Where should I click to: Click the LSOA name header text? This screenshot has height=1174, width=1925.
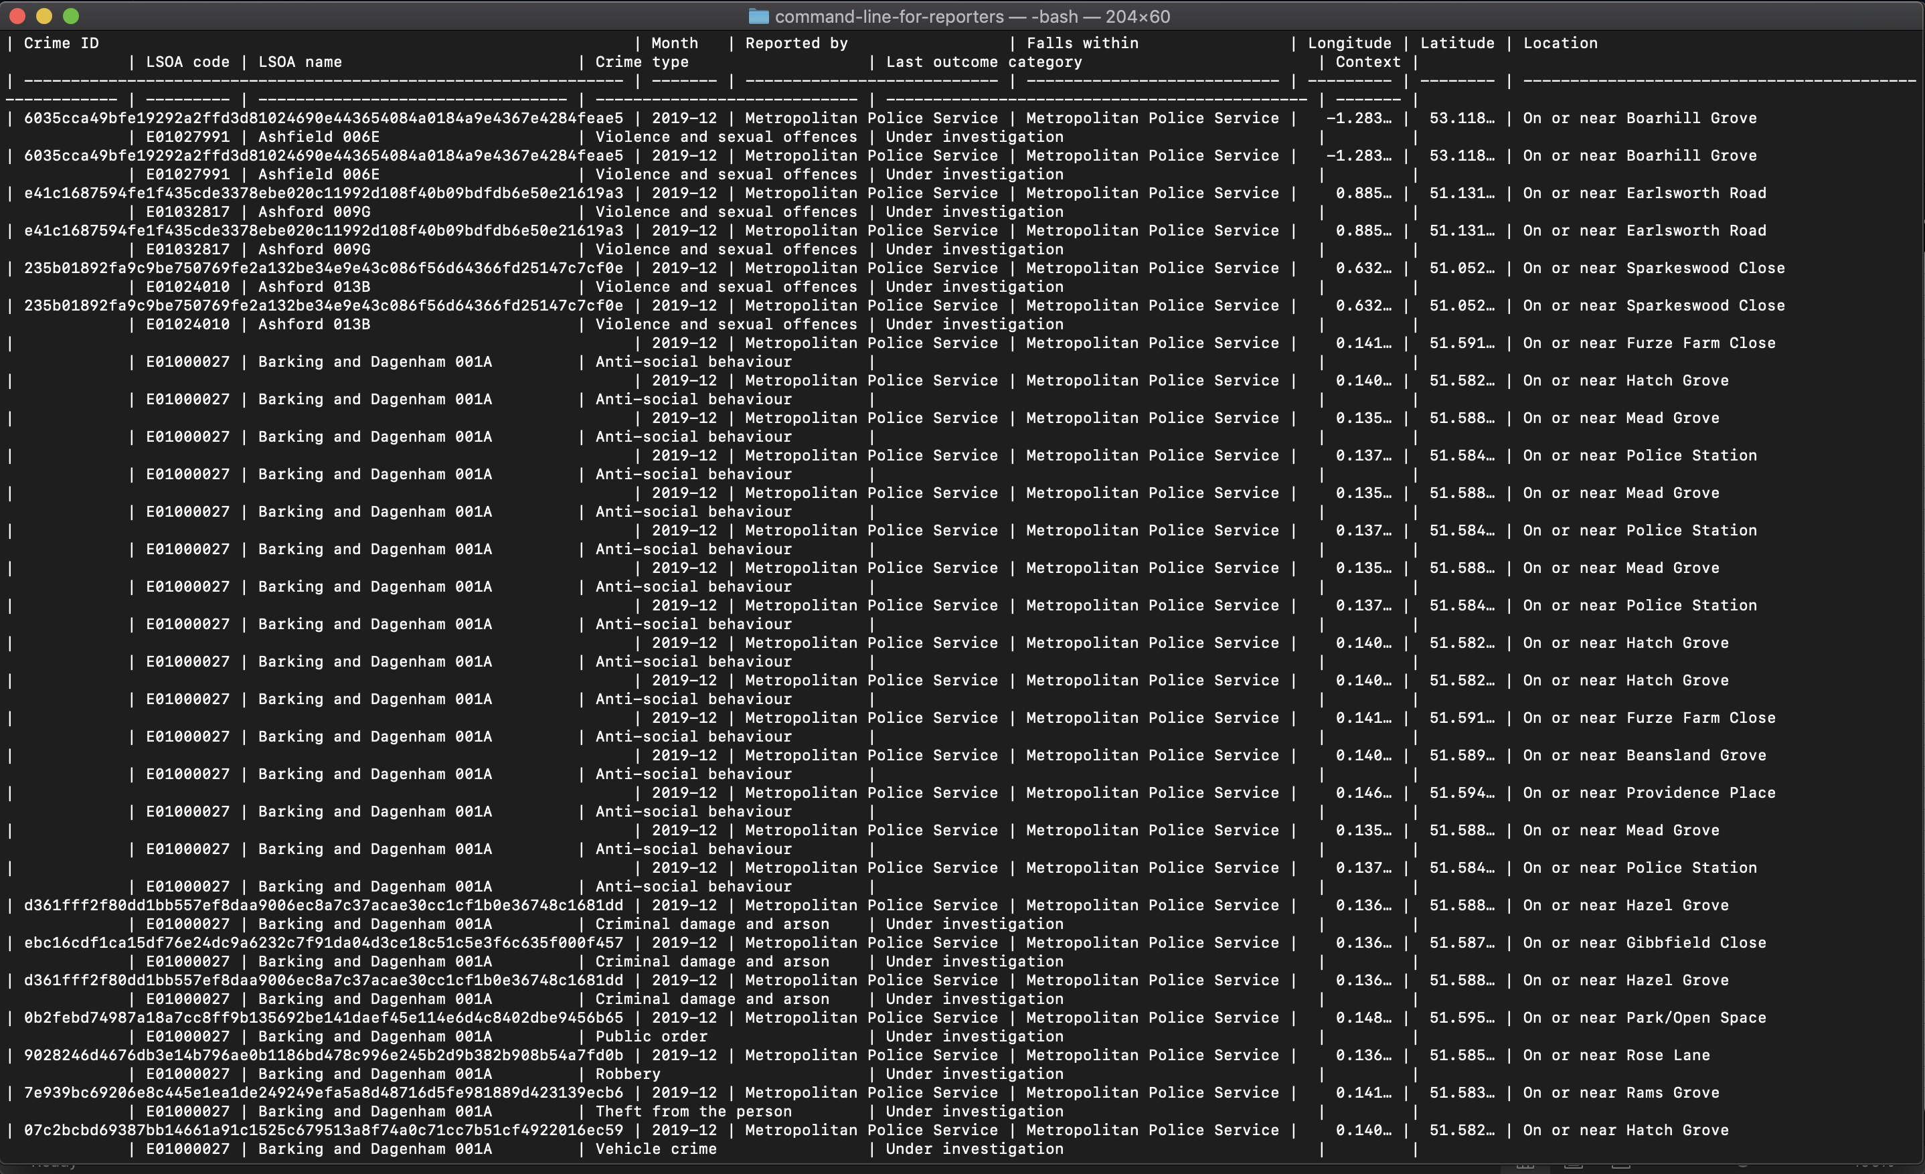[x=300, y=62]
